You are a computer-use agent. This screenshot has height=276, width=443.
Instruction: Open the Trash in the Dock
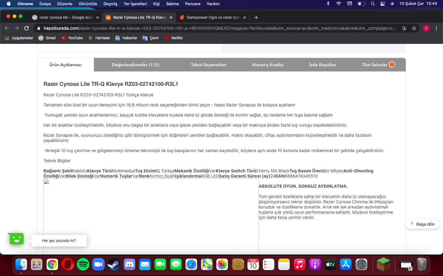point(422,264)
